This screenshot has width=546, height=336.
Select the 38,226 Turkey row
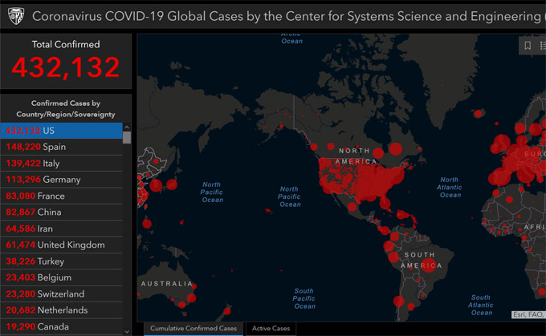tap(61, 261)
